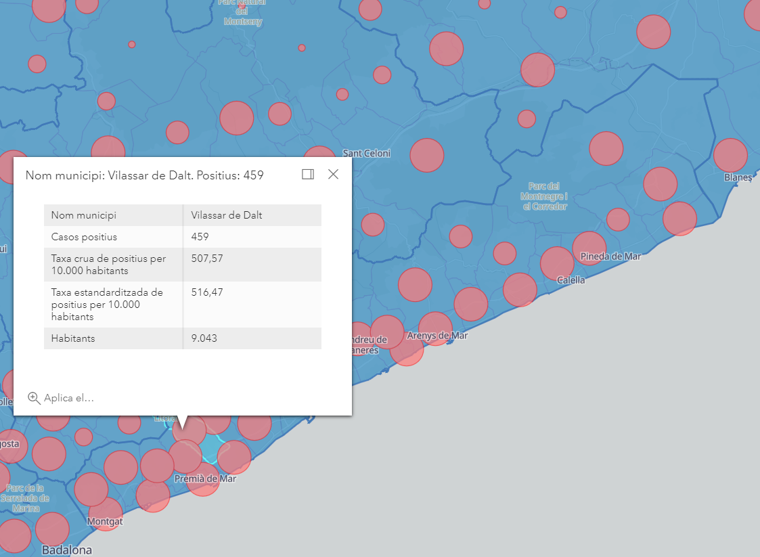Dock the Vilassar de Dalt popup

click(308, 175)
